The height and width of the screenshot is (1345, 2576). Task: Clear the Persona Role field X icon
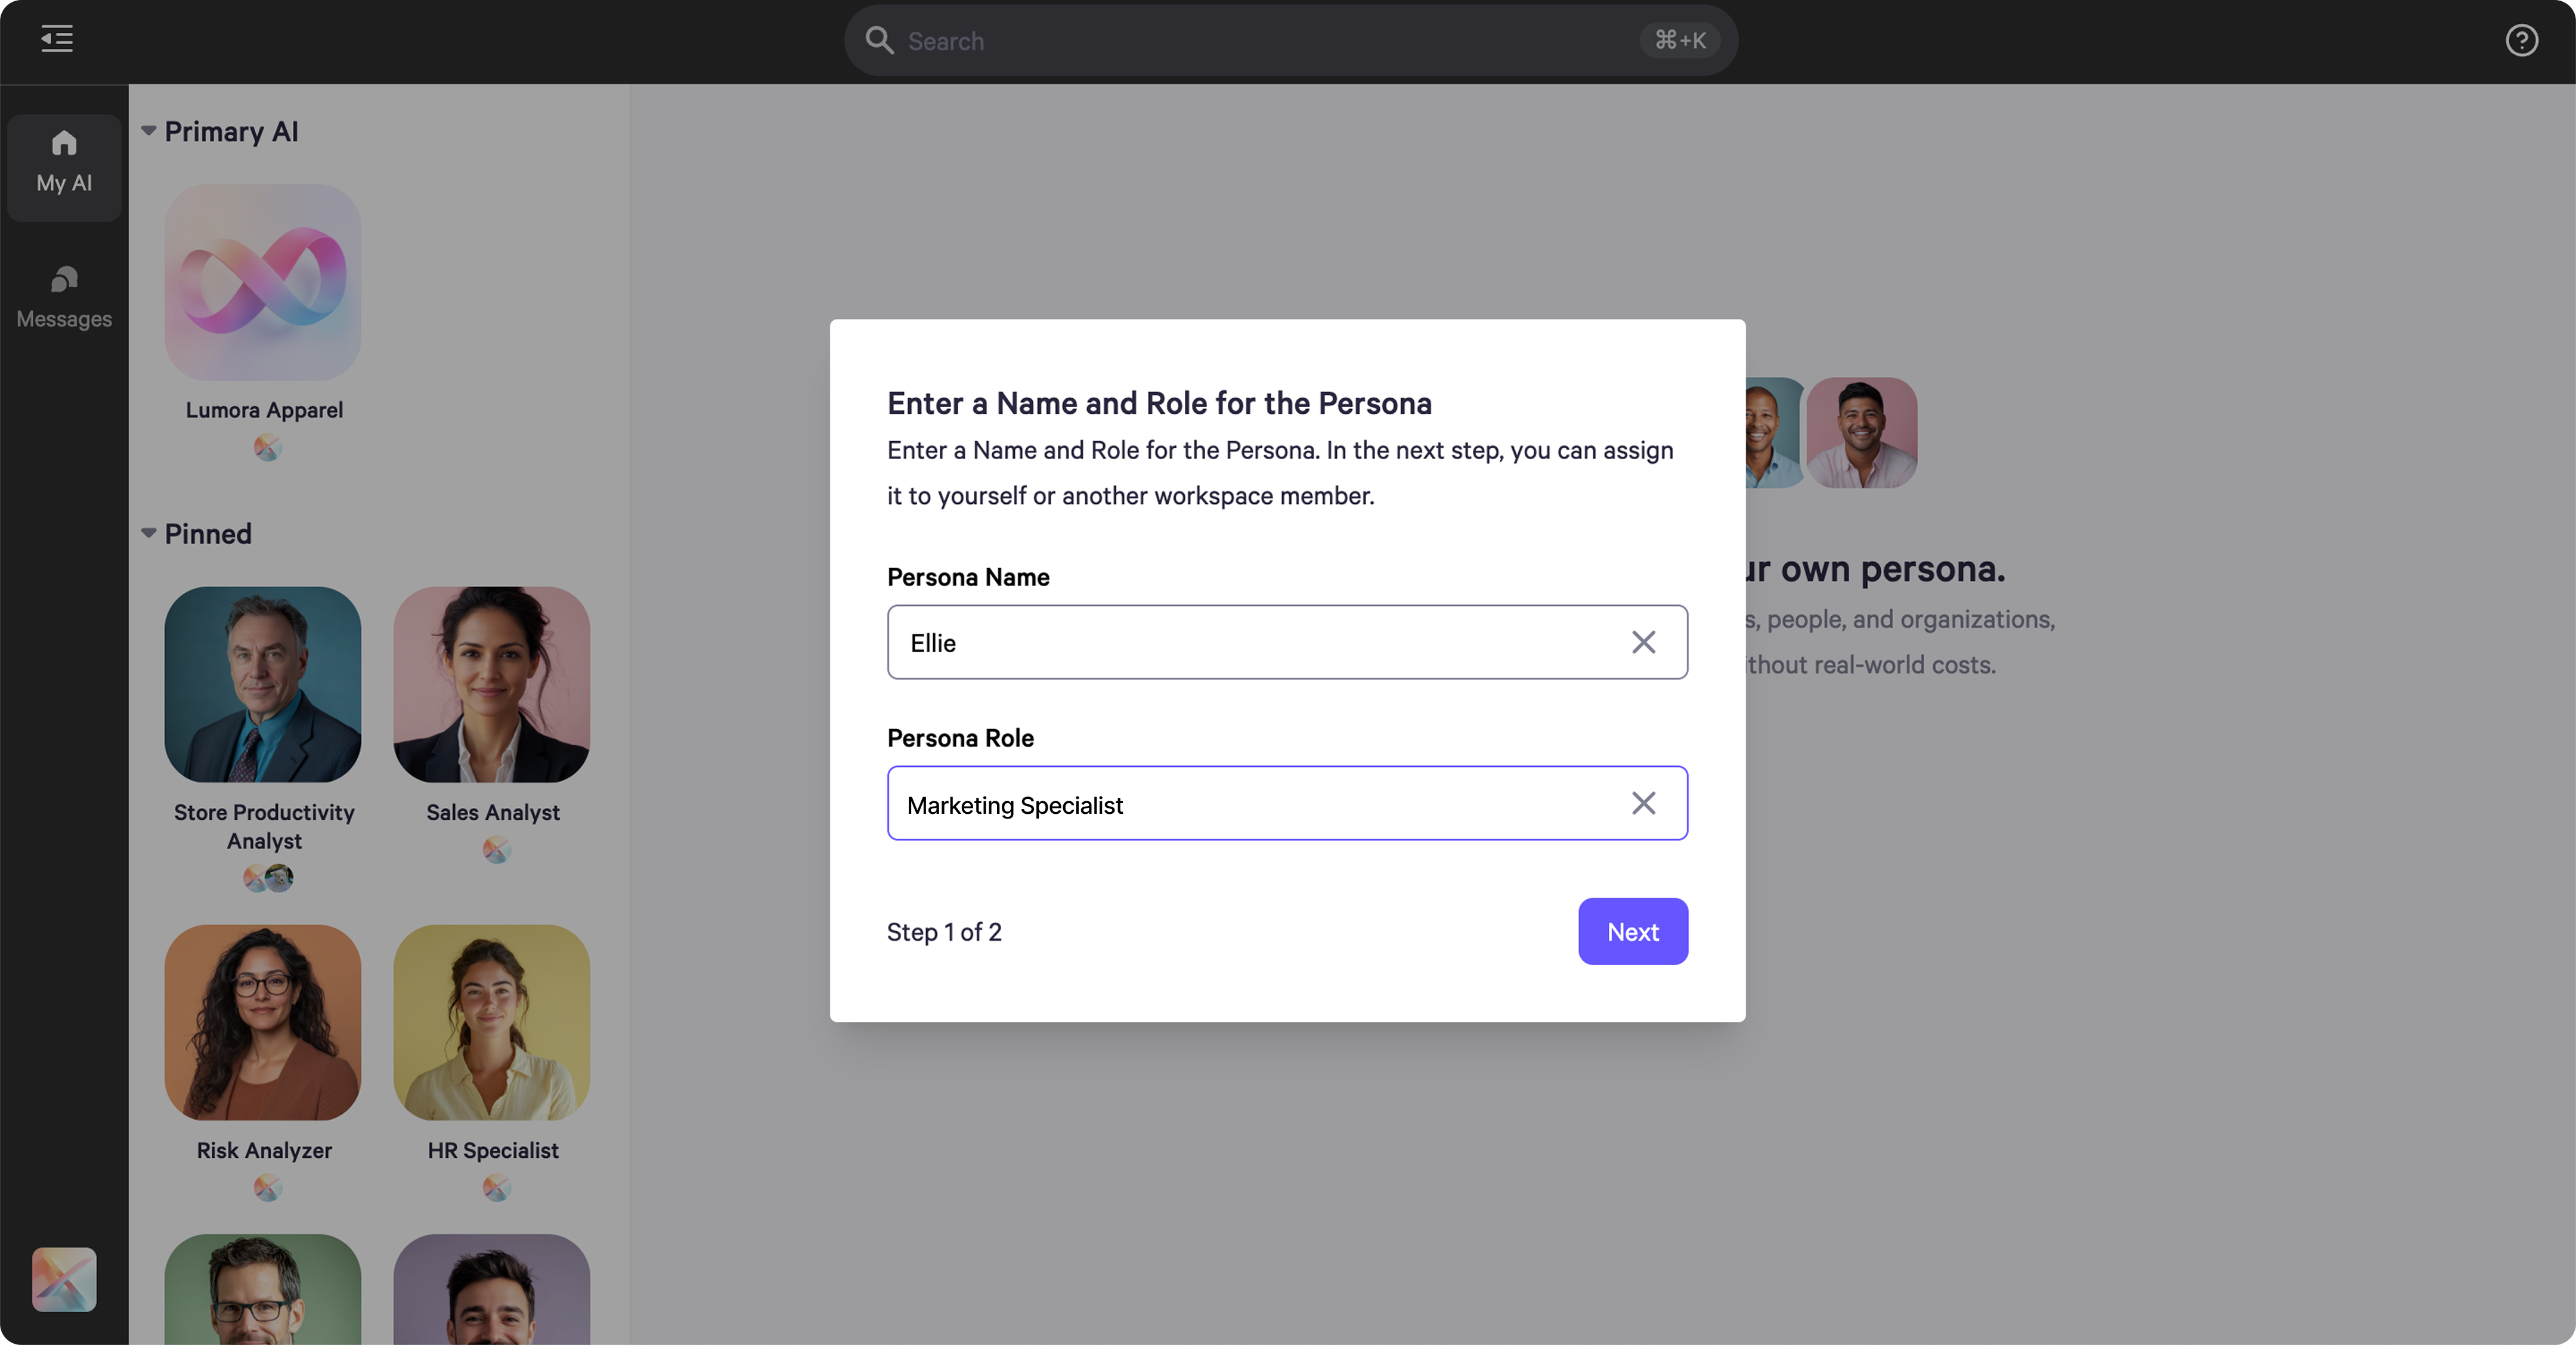point(1643,803)
